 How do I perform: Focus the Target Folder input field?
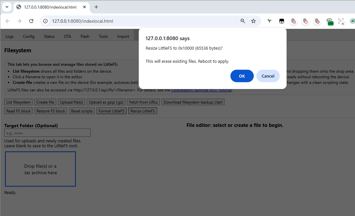click(x=48, y=133)
